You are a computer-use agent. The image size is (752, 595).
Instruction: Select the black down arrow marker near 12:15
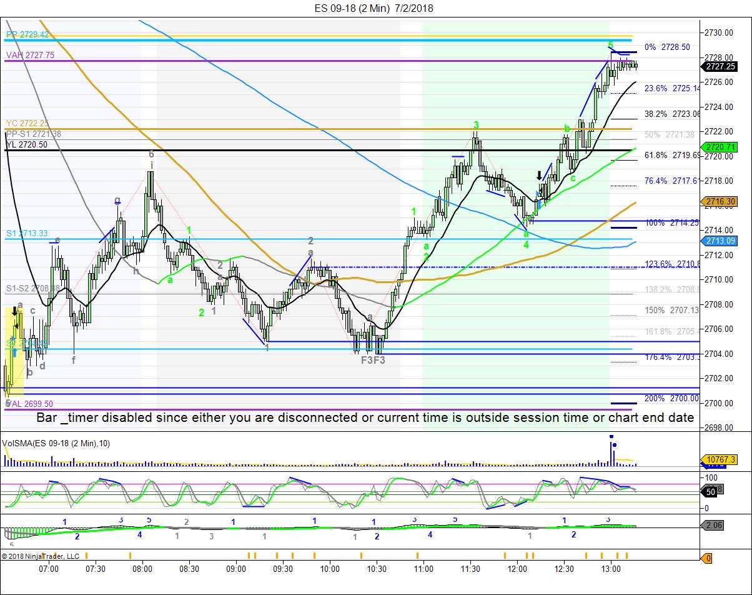tap(540, 175)
